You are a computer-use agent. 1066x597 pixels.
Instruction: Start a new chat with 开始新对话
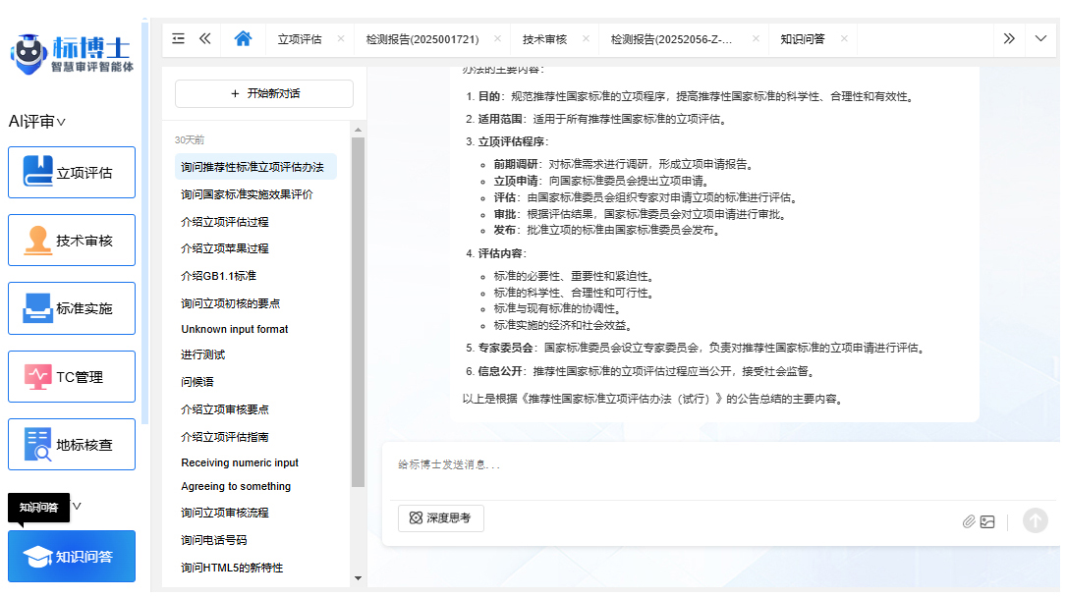[x=264, y=93]
